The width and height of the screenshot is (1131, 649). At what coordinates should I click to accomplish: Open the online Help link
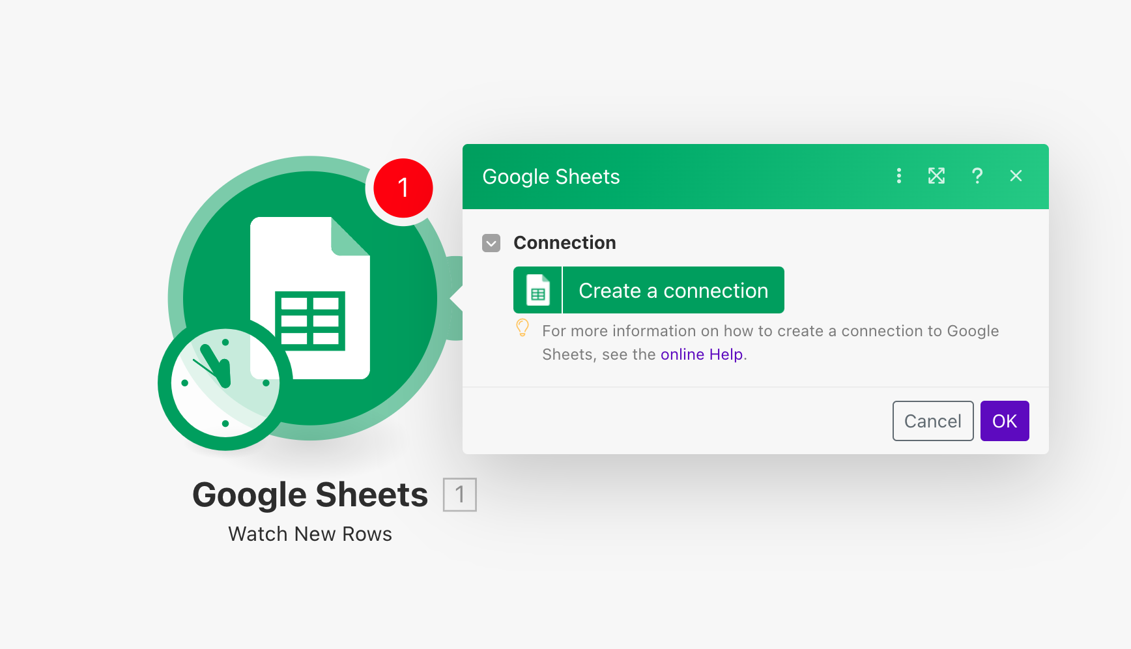[x=702, y=354]
